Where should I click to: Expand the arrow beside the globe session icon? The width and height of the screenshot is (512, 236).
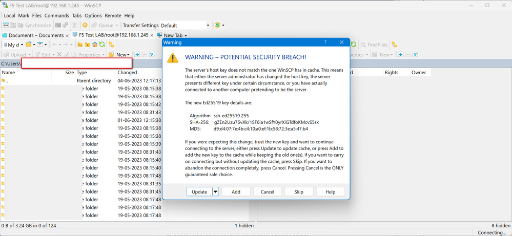pyautogui.click(x=223, y=25)
